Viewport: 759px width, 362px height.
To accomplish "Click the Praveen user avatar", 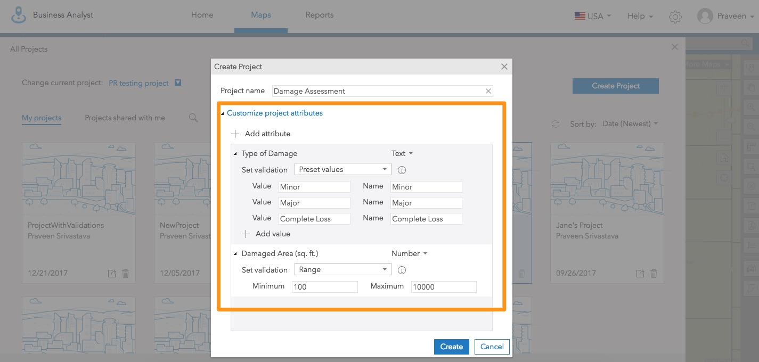I will pos(705,16).
